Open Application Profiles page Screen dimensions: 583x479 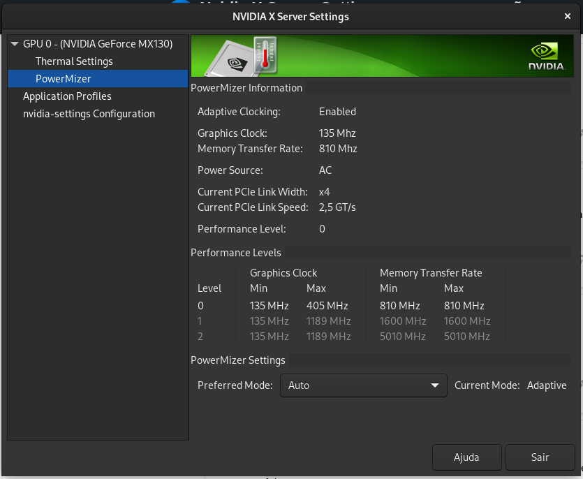67,96
